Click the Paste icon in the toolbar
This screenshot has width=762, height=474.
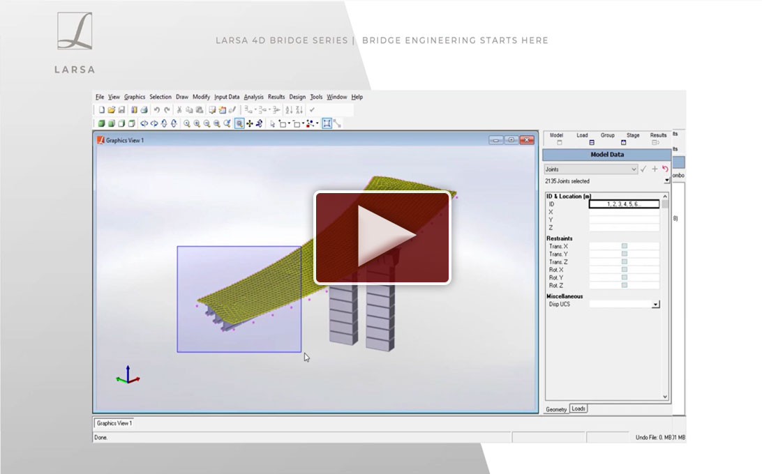click(200, 110)
